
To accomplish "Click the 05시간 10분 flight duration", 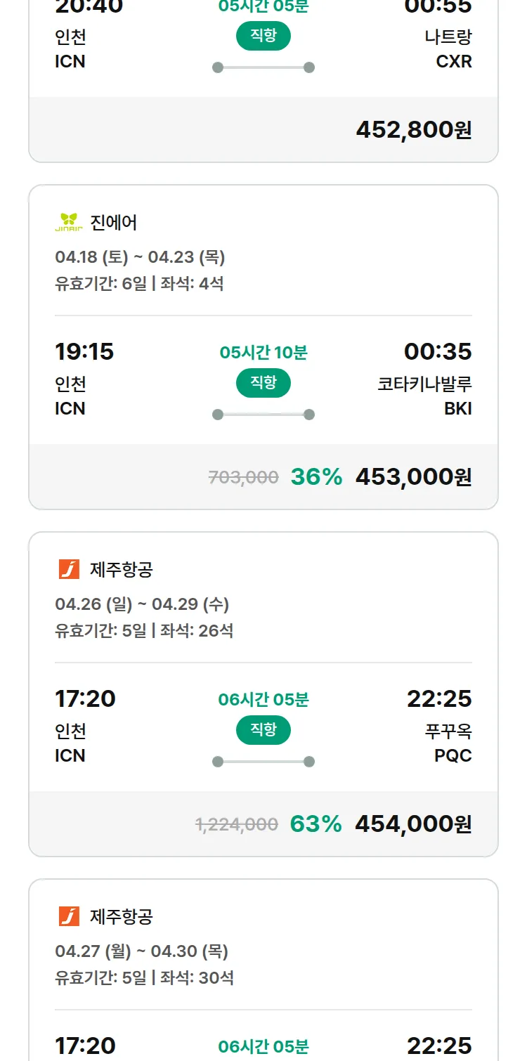I will pyautogui.click(x=263, y=352).
